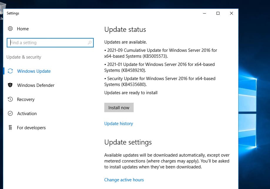Open the Recovery settings page
Viewport: 270px width, 189px height.
[x=26, y=100]
